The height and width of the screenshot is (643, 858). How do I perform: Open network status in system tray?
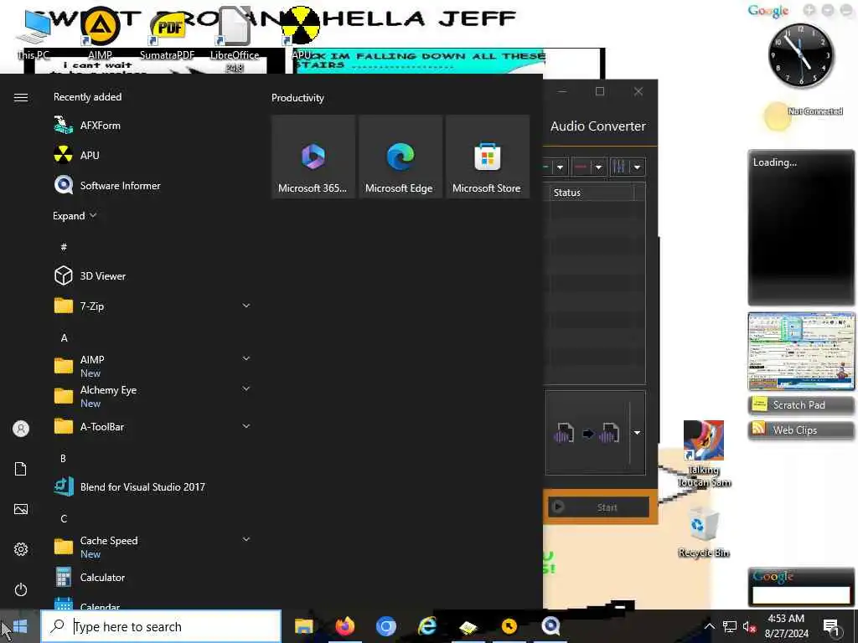[730, 626]
